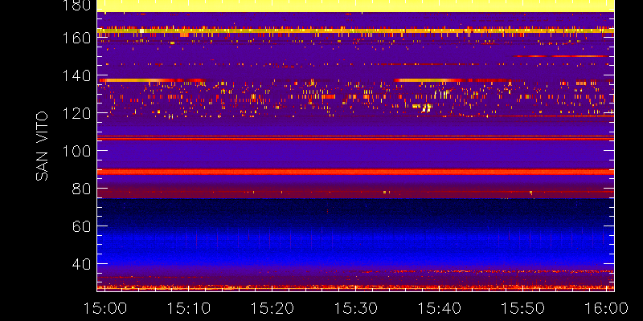Click the 15:00 time axis label
Viewport: 643px width, 321px height.
click(105, 308)
